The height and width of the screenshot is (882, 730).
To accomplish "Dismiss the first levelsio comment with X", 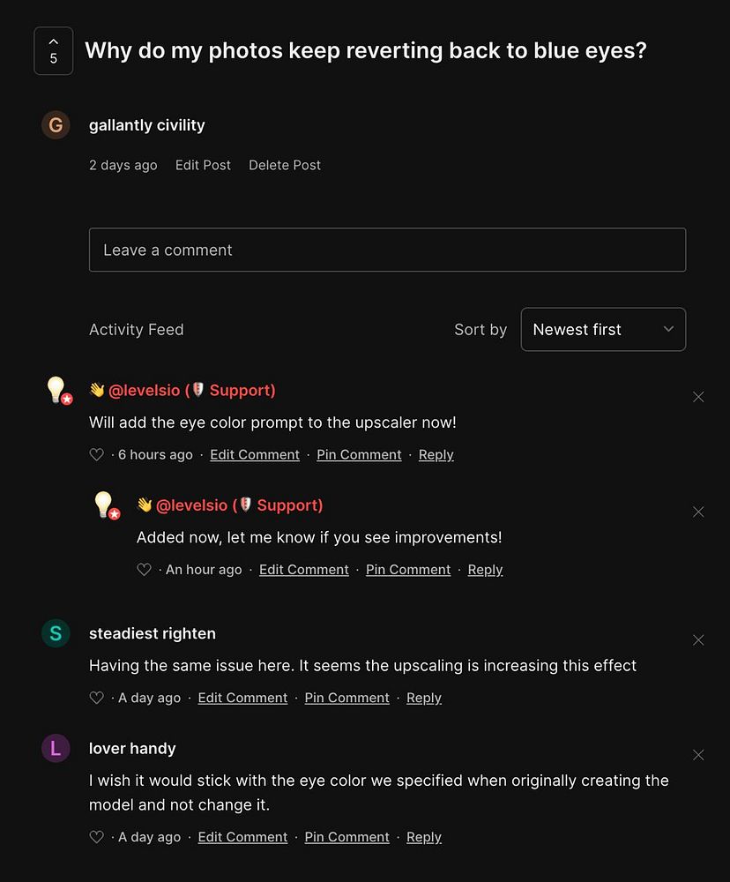I will pyautogui.click(x=698, y=397).
